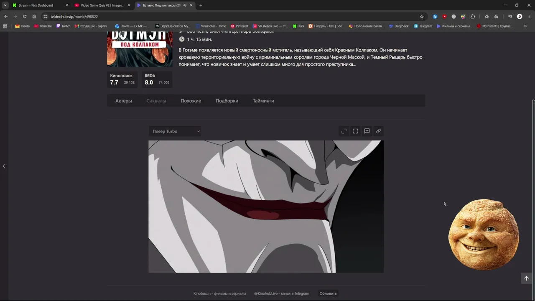The height and width of the screenshot is (301, 535).
Task: Open a new browser tab
Action: tap(201, 5)
